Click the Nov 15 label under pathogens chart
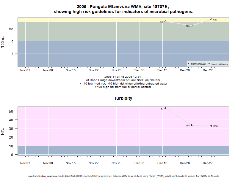 (71, 70)
